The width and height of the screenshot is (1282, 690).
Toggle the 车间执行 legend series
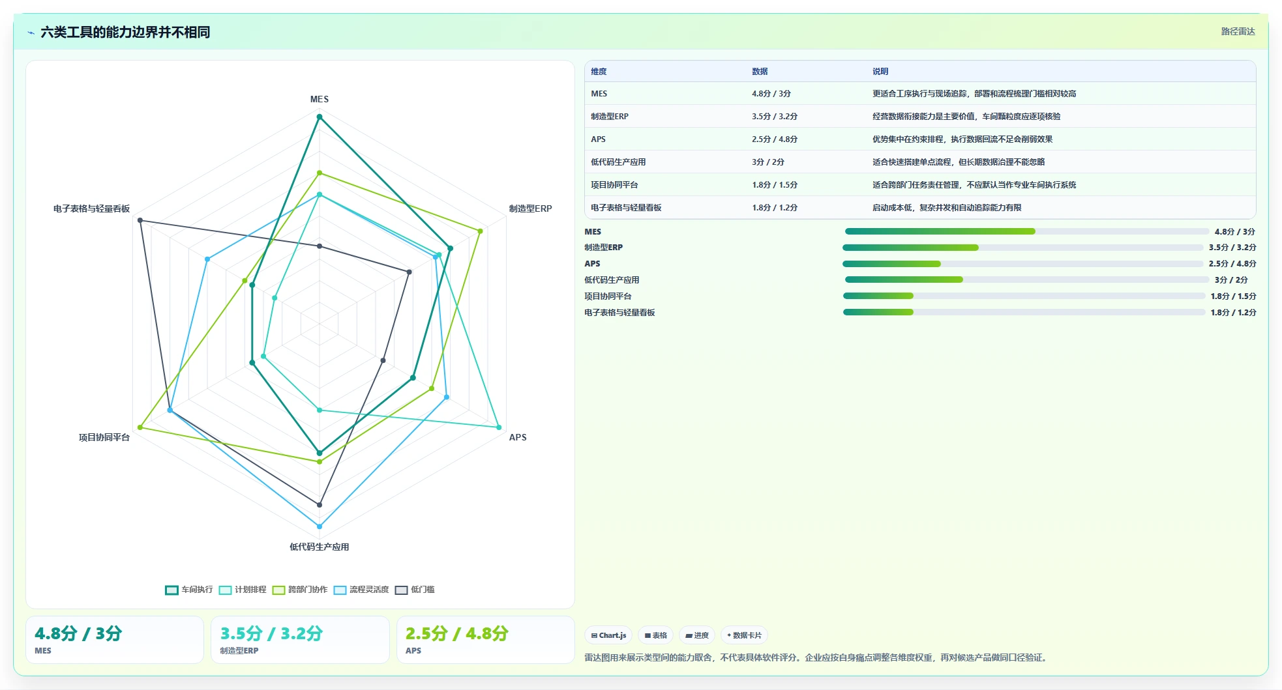189,590
